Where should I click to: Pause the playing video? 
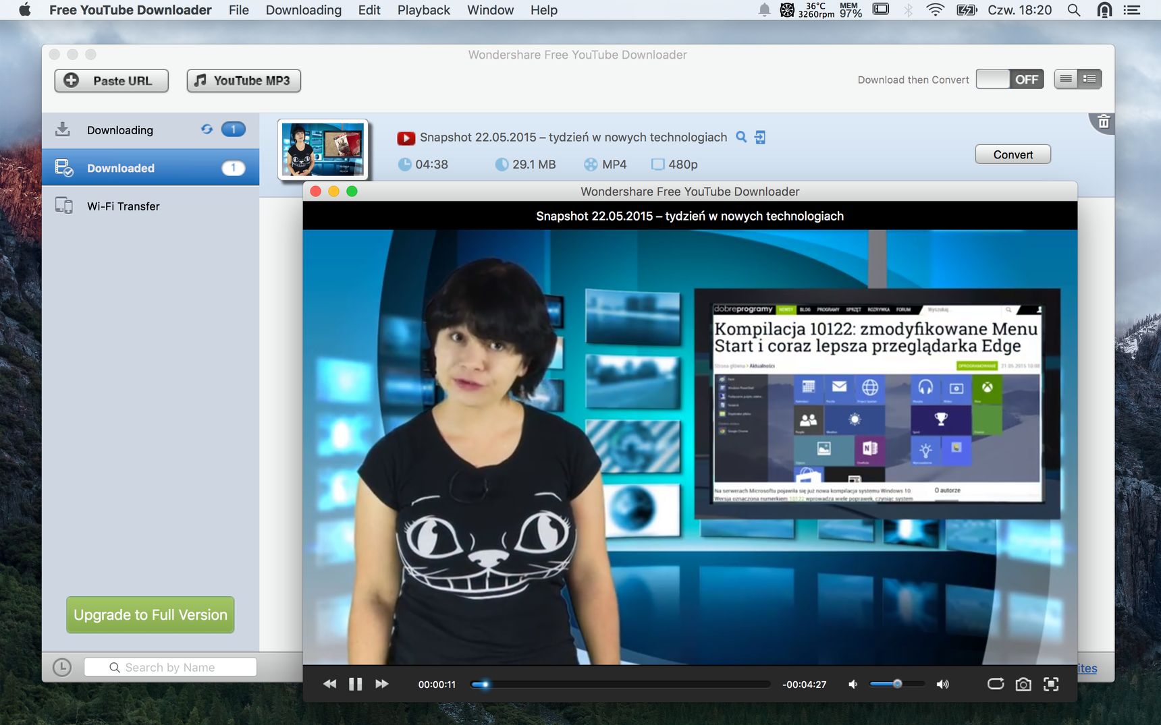[356, 684]
